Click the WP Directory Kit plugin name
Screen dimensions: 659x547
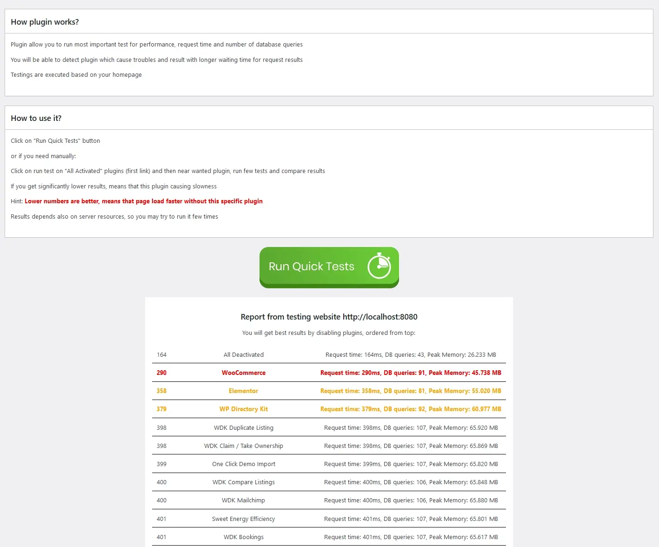(244, 409)
